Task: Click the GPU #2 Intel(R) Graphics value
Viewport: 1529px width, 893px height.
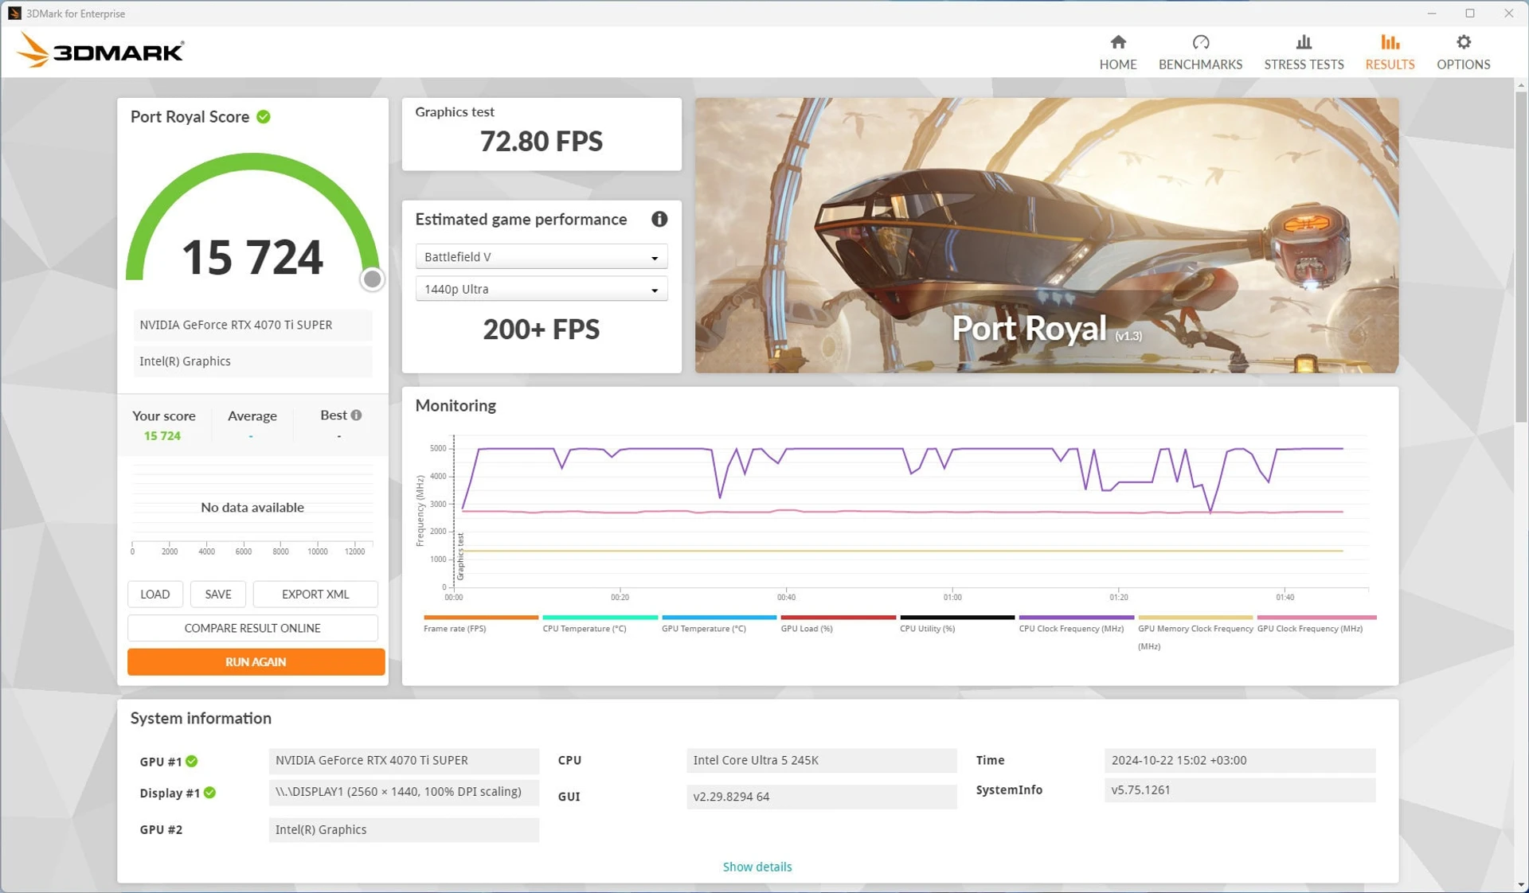Action: click(404, 829)
